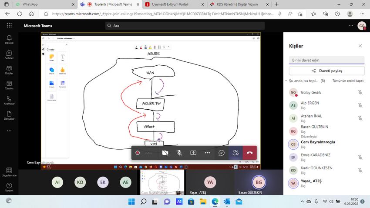
Task: Open meeting chat bubble icon
Action: pyautogui.click(x=221, y=153)
